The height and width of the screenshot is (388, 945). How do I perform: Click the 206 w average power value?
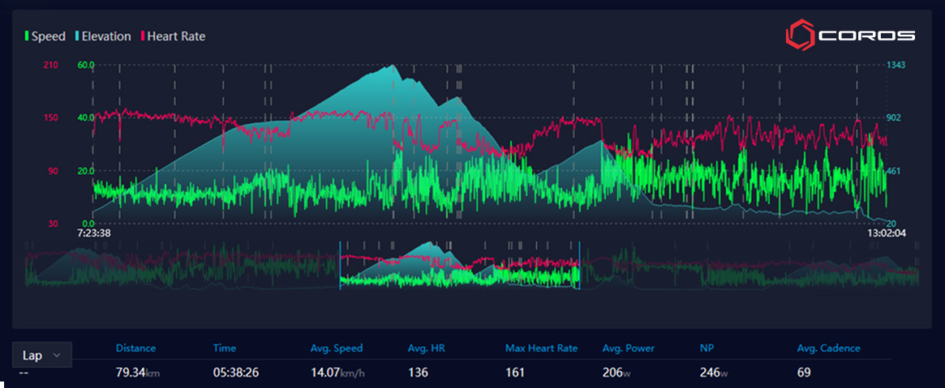616,373
